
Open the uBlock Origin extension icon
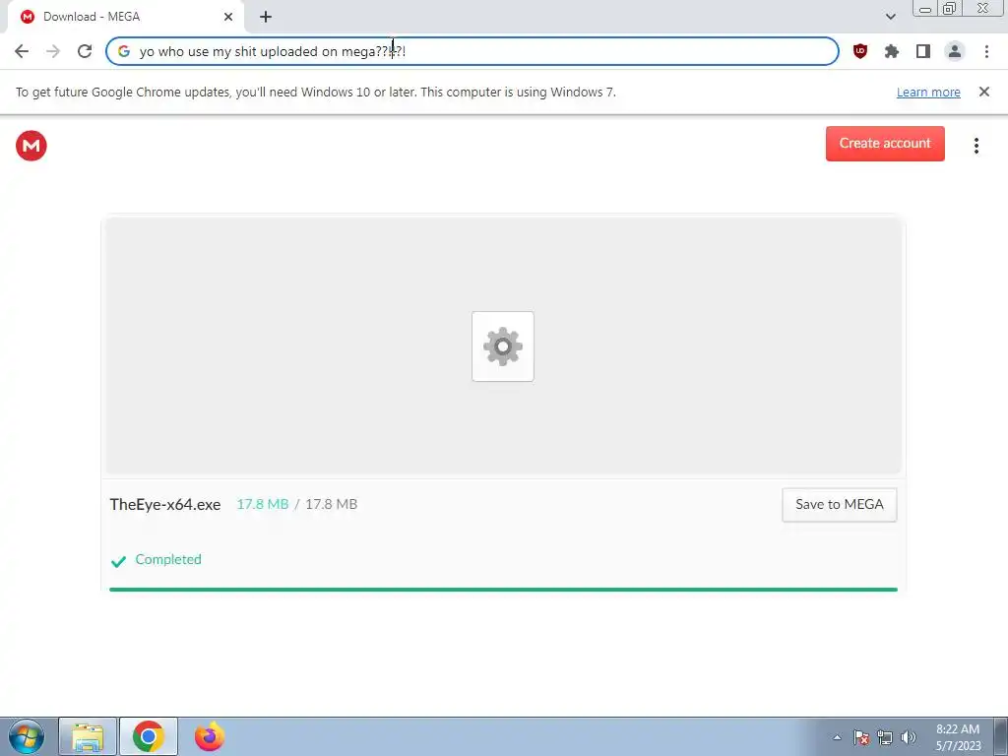pyautogui.click(x=859, y=51)
